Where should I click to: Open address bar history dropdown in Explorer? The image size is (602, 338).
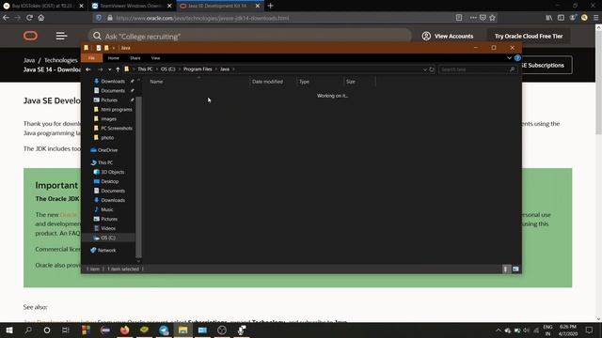(x=425, y=69)
